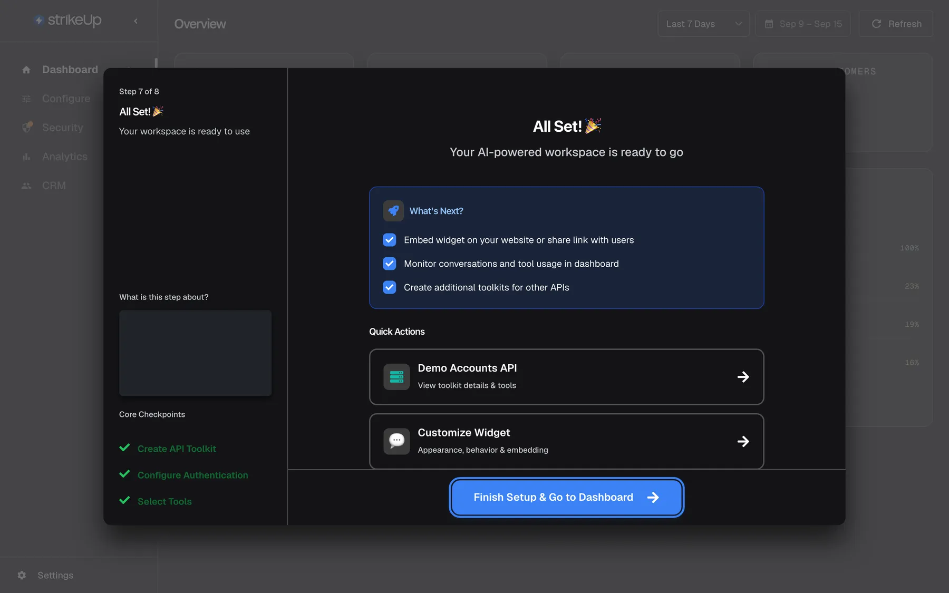Viewport: 949px width, 593px height.
Task: Open the CRM sidebar item
Action: 54,186
